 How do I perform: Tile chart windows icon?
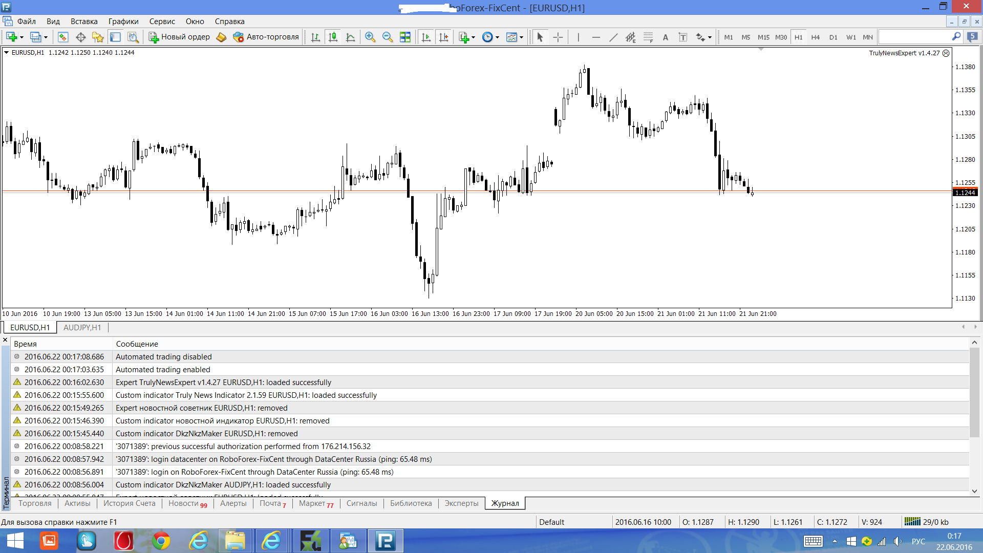[405, 37]
